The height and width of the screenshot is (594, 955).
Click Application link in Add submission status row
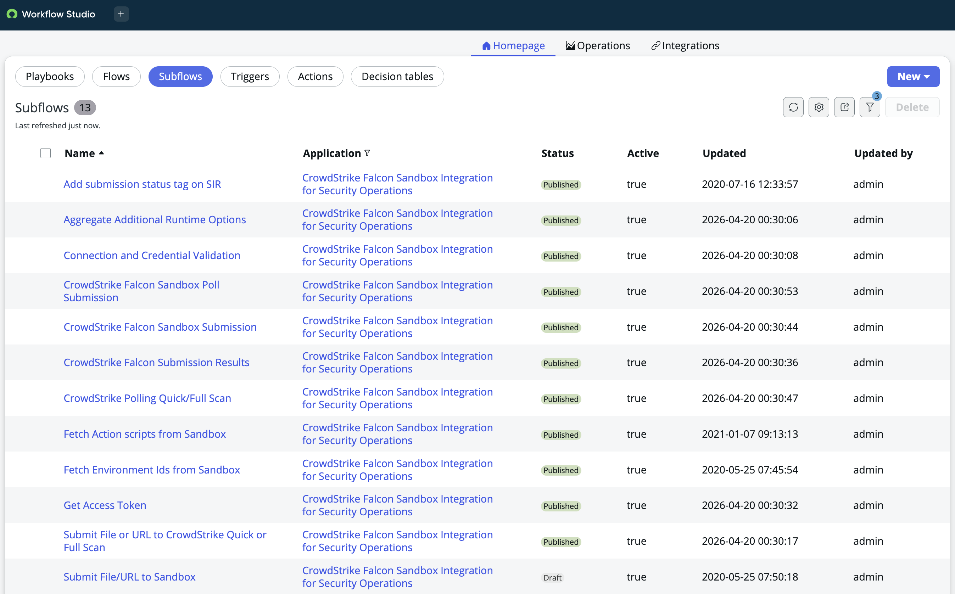coord(397,184)
